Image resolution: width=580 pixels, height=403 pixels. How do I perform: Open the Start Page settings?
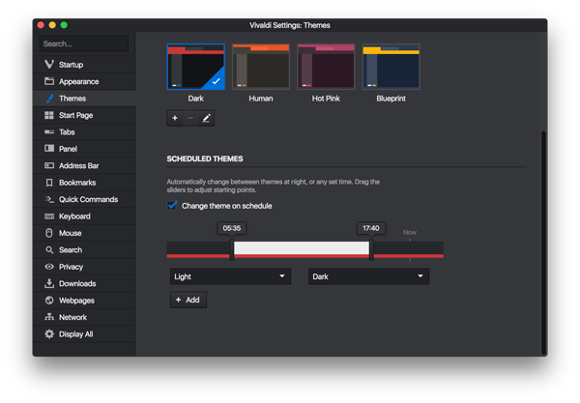tap(84, 115)
